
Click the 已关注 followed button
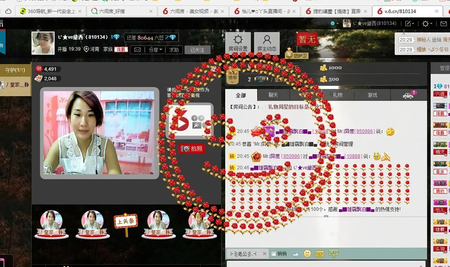click(198, 50)
